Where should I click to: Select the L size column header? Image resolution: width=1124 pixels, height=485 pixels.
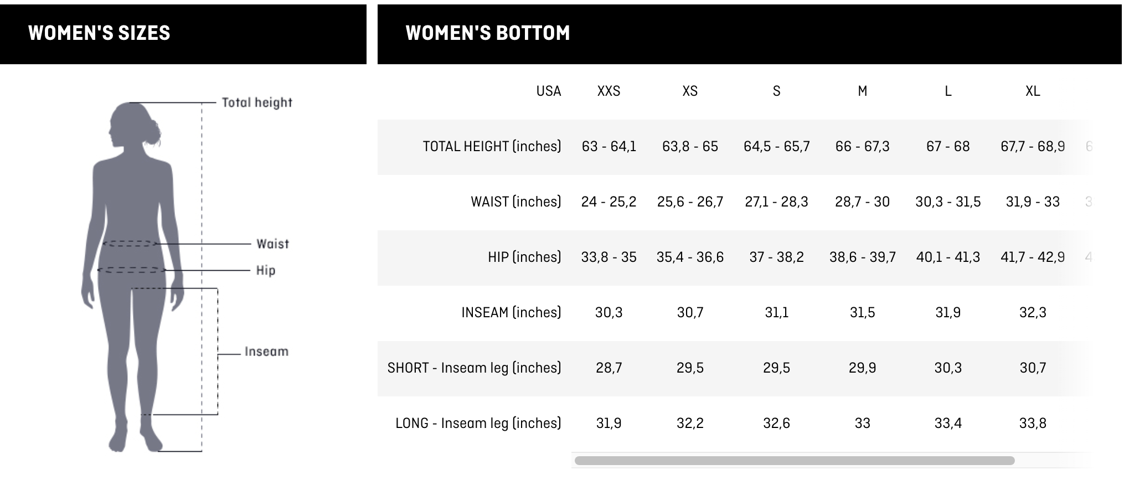click(948, 91)
